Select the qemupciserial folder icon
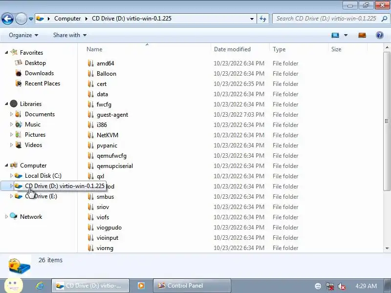 pyautogui.click(x=91, y=166)
